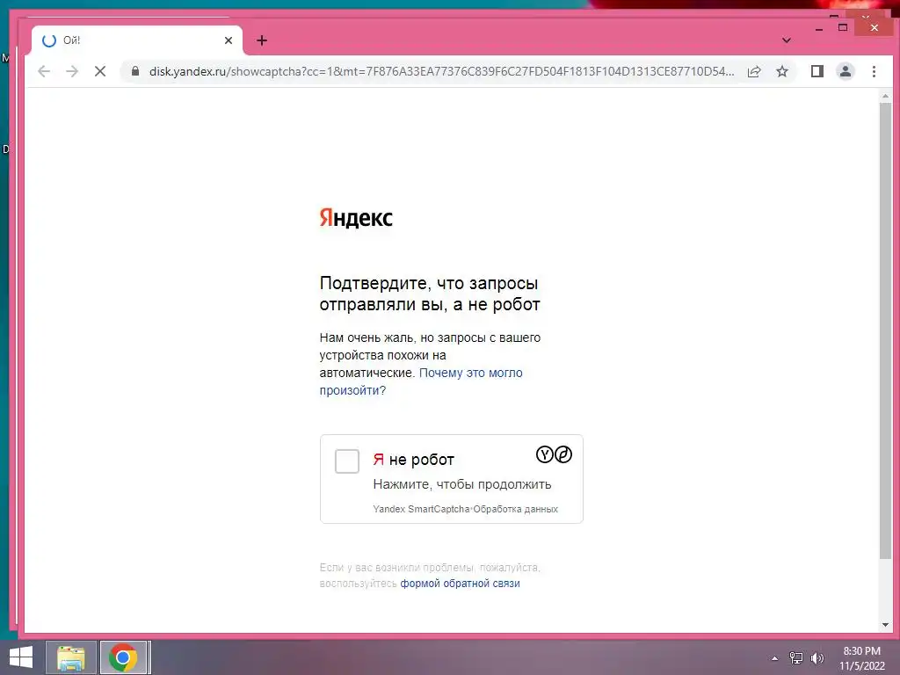Show hidden system tray icons
The image size is (900, 675).
pos(775,658)
